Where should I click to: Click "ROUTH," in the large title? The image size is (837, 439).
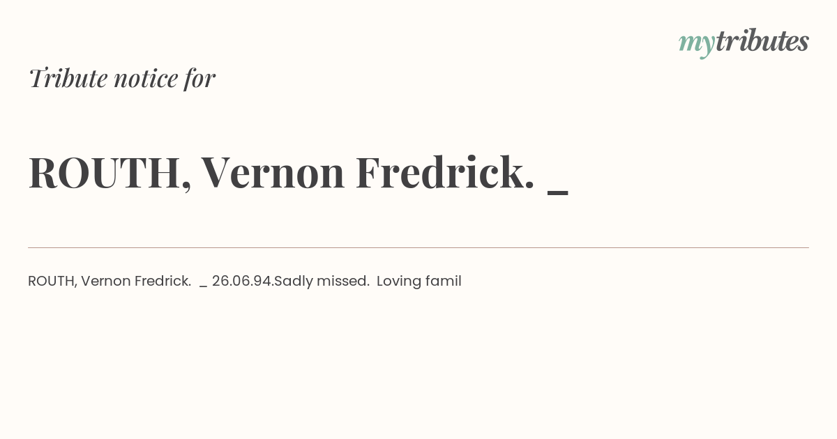110,174
